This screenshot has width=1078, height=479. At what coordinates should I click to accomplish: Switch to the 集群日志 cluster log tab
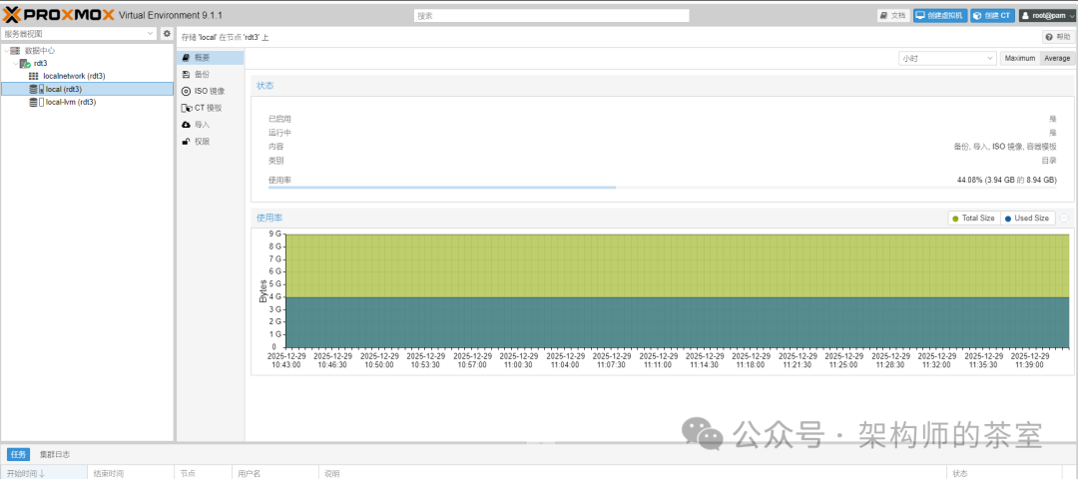click(54, 454)
